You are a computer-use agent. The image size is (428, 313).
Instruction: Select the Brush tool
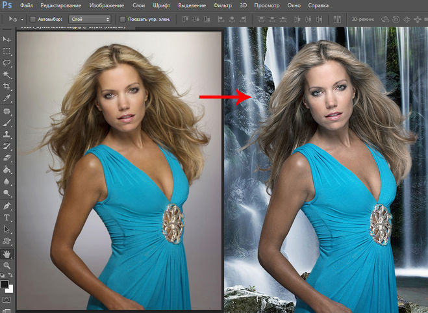(x=6, y=123)
